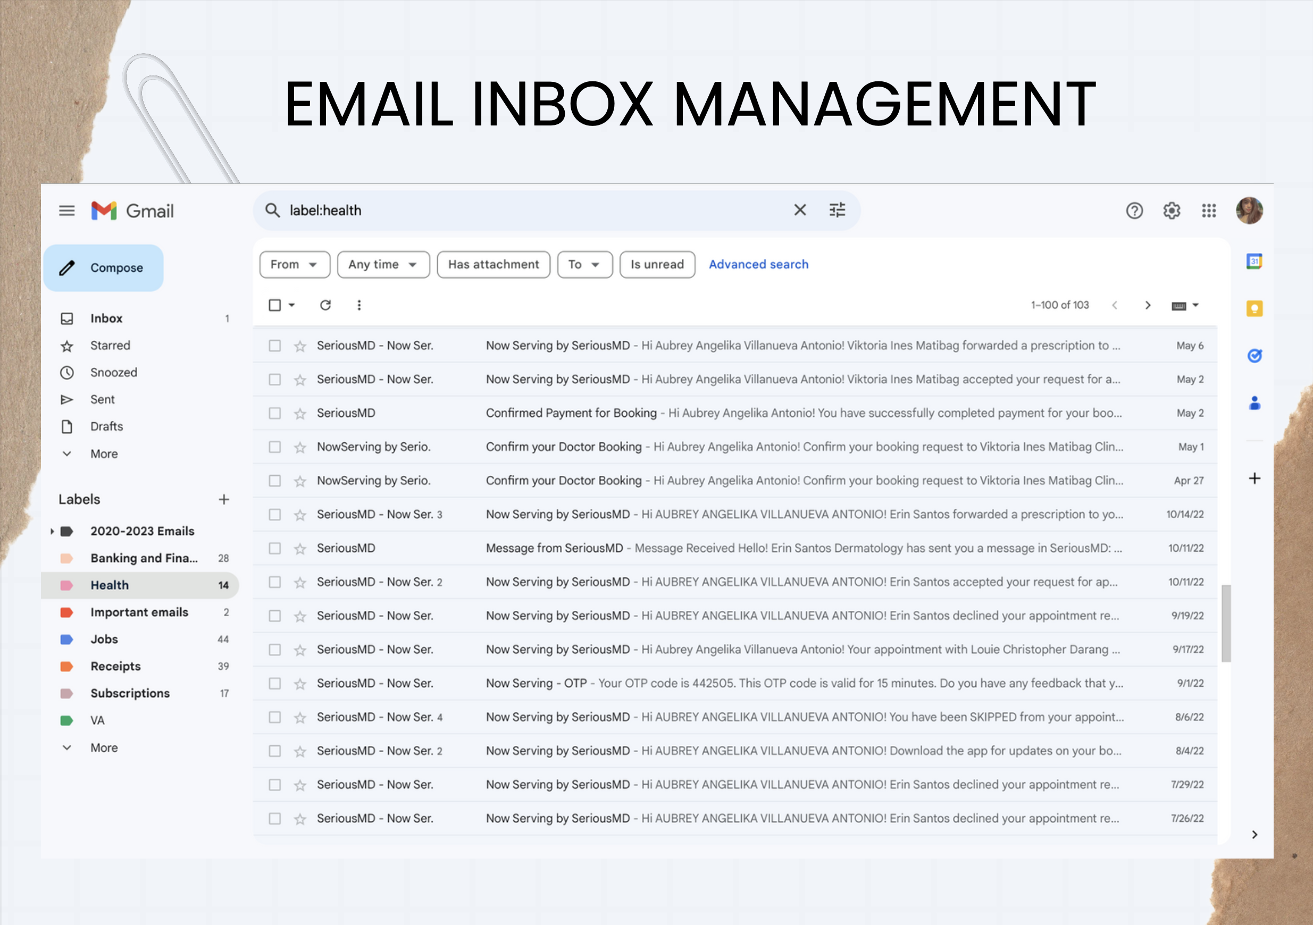Click the Compose button
This screenshot has width=1313, height=925.
[x=104, y=268]
